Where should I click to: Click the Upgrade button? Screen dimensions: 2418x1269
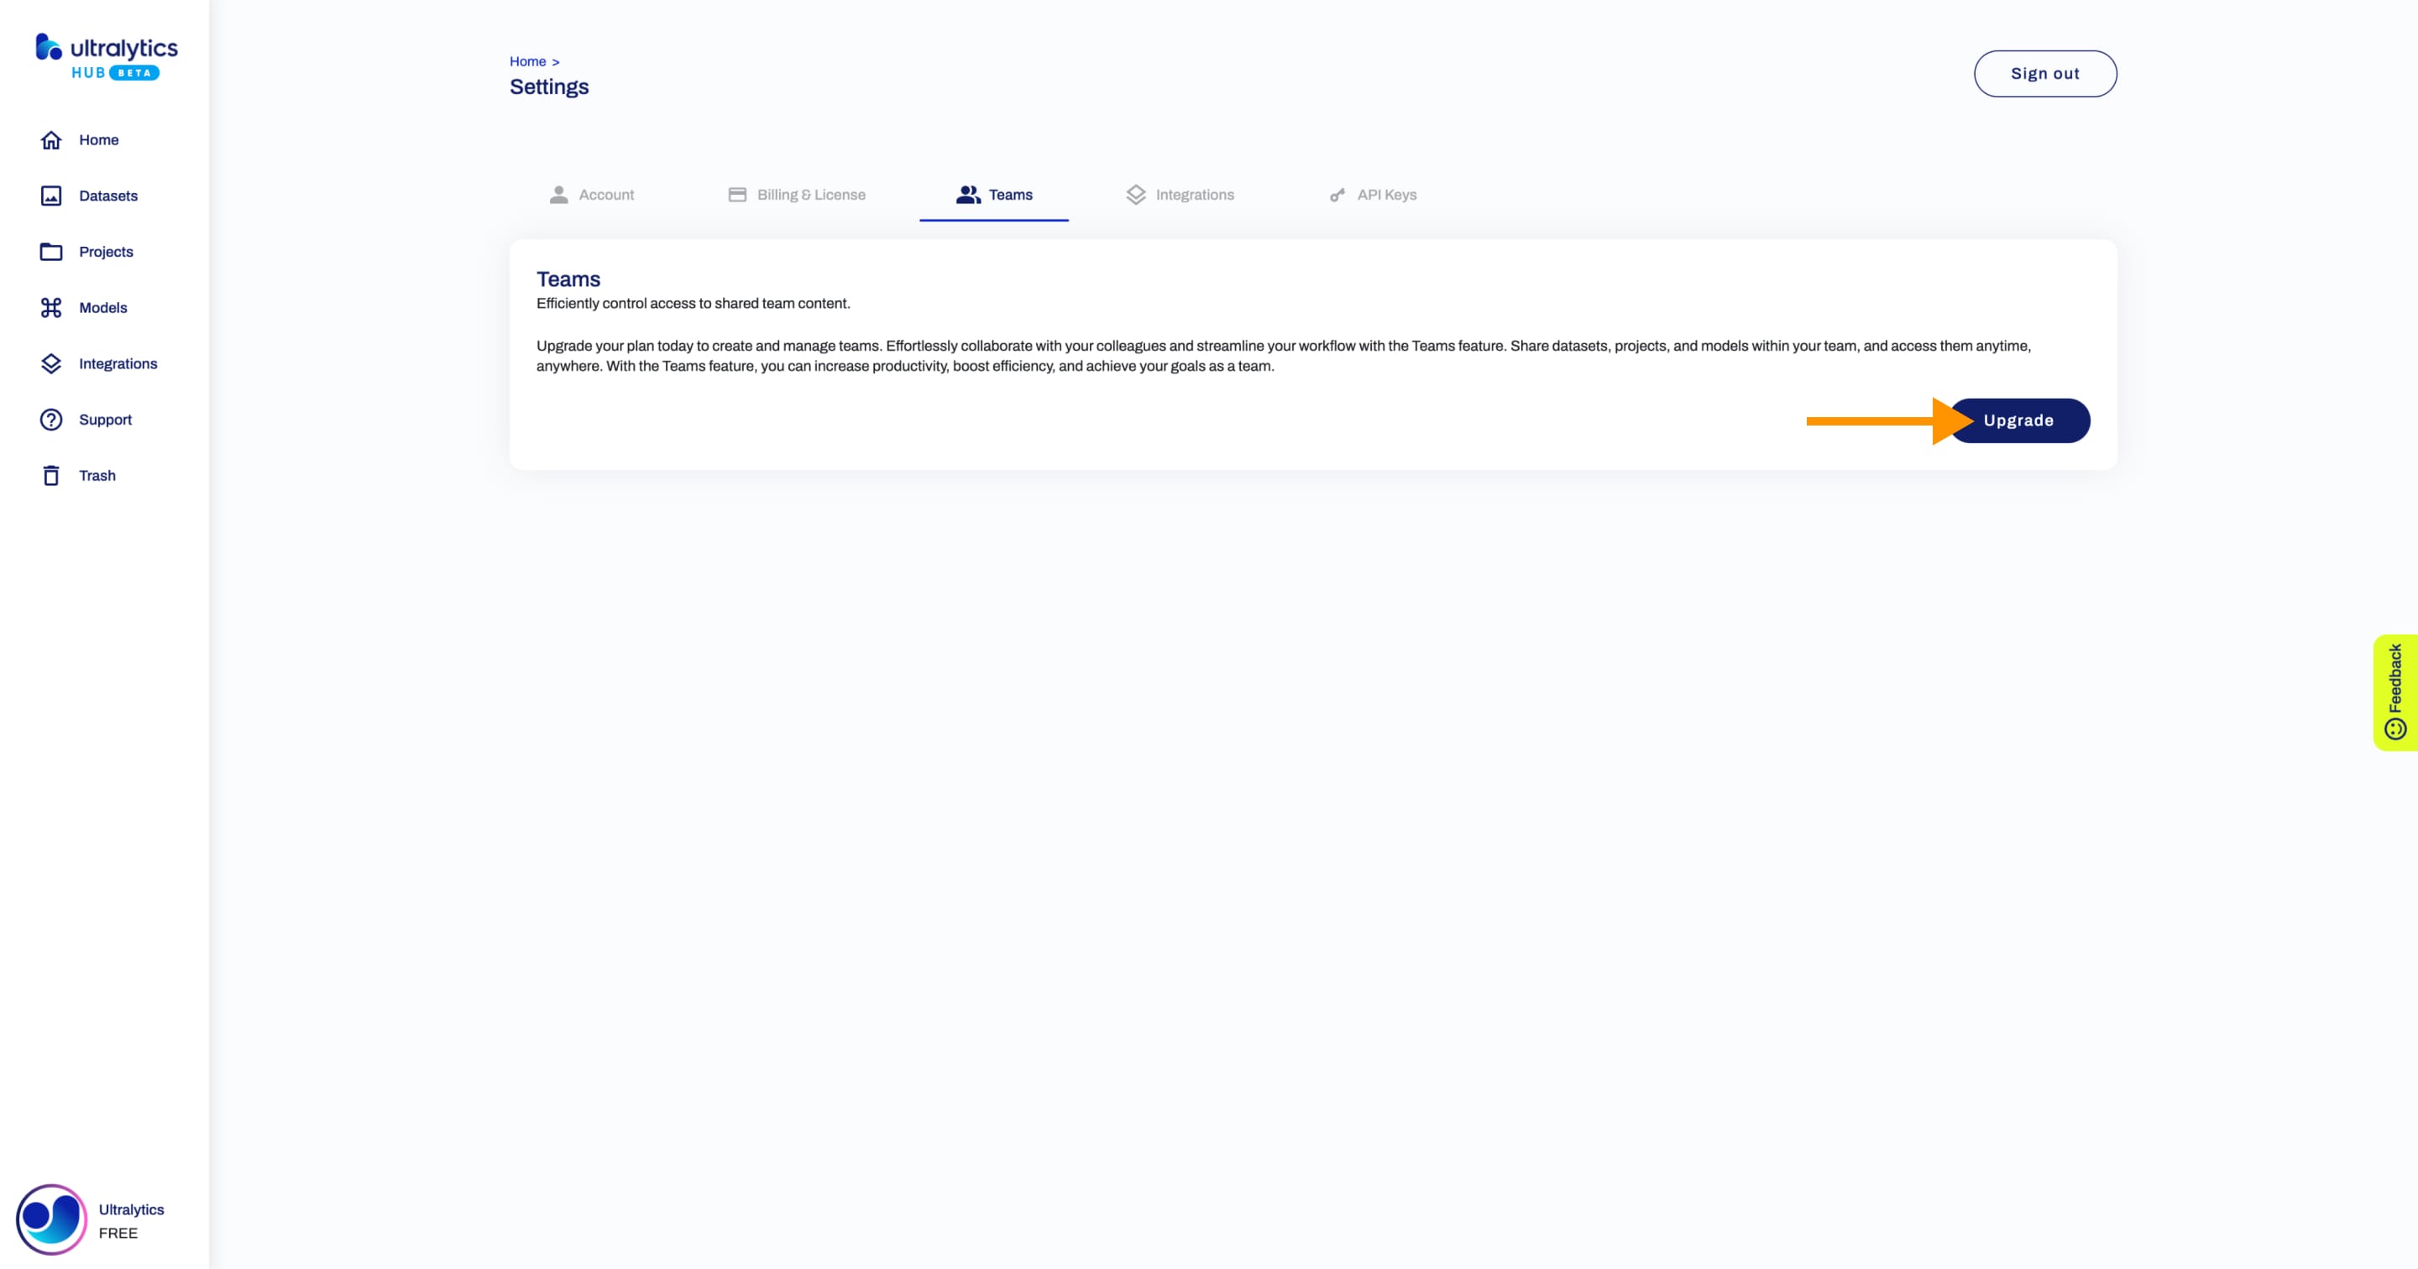(x=2018, y=420)
